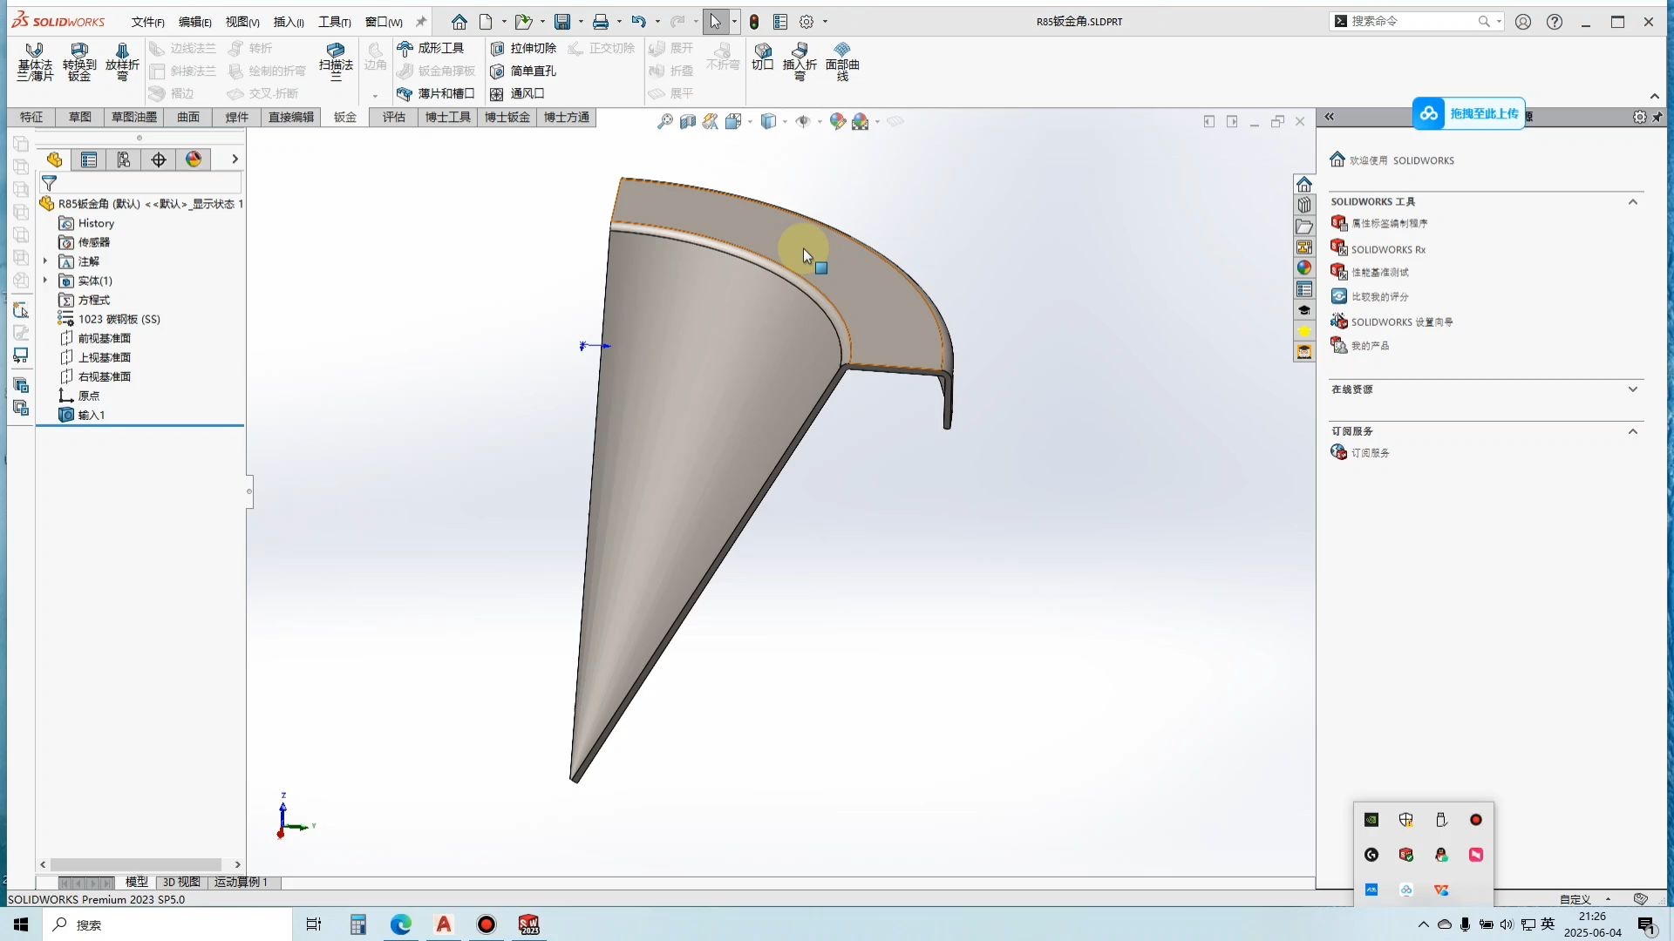Launch SOLIDWORKS Rx from task pane
This screenshot has width=1674, height=941.
tap(1390, 248)
